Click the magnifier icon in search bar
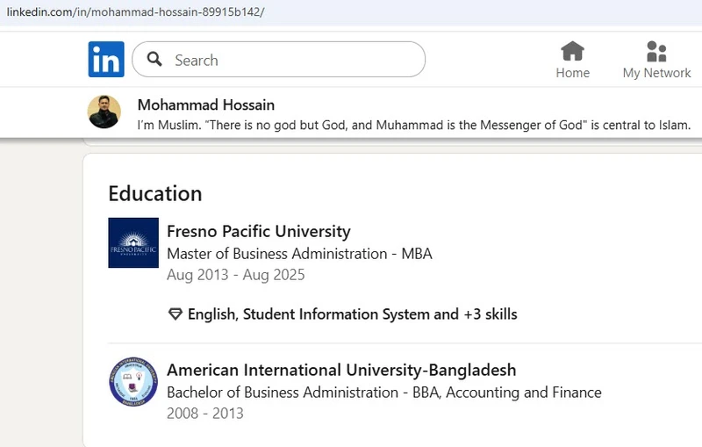Viewport: 702px width, 447px height. pos(154,59)
